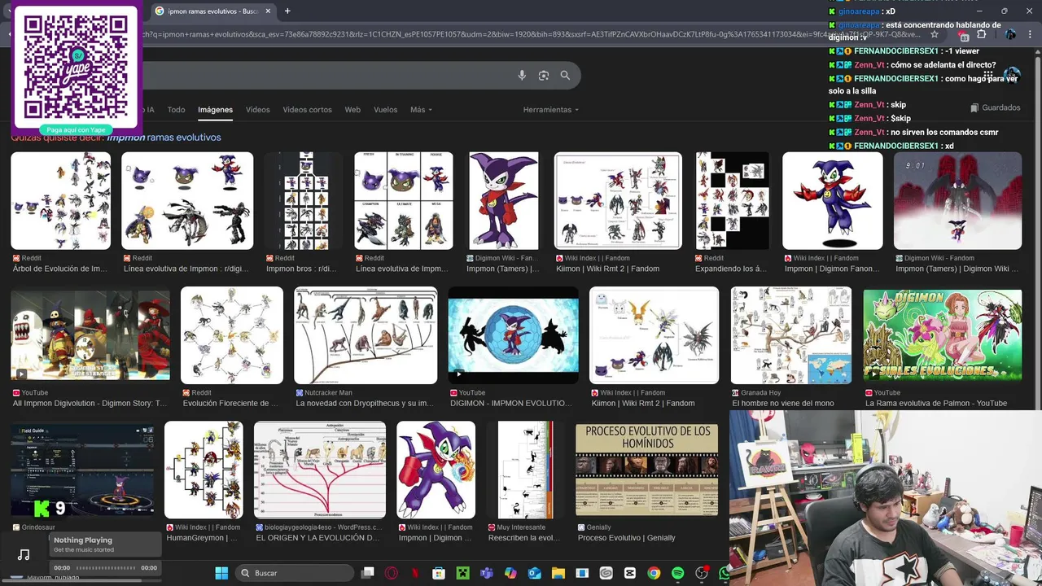Open the four-panel Impmon line thumbnail
The height and width of the screenshot is (586, 1042).
403,200
